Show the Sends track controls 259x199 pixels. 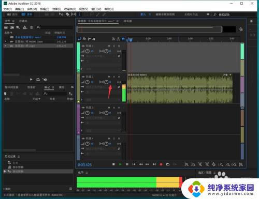pos(89,39)
